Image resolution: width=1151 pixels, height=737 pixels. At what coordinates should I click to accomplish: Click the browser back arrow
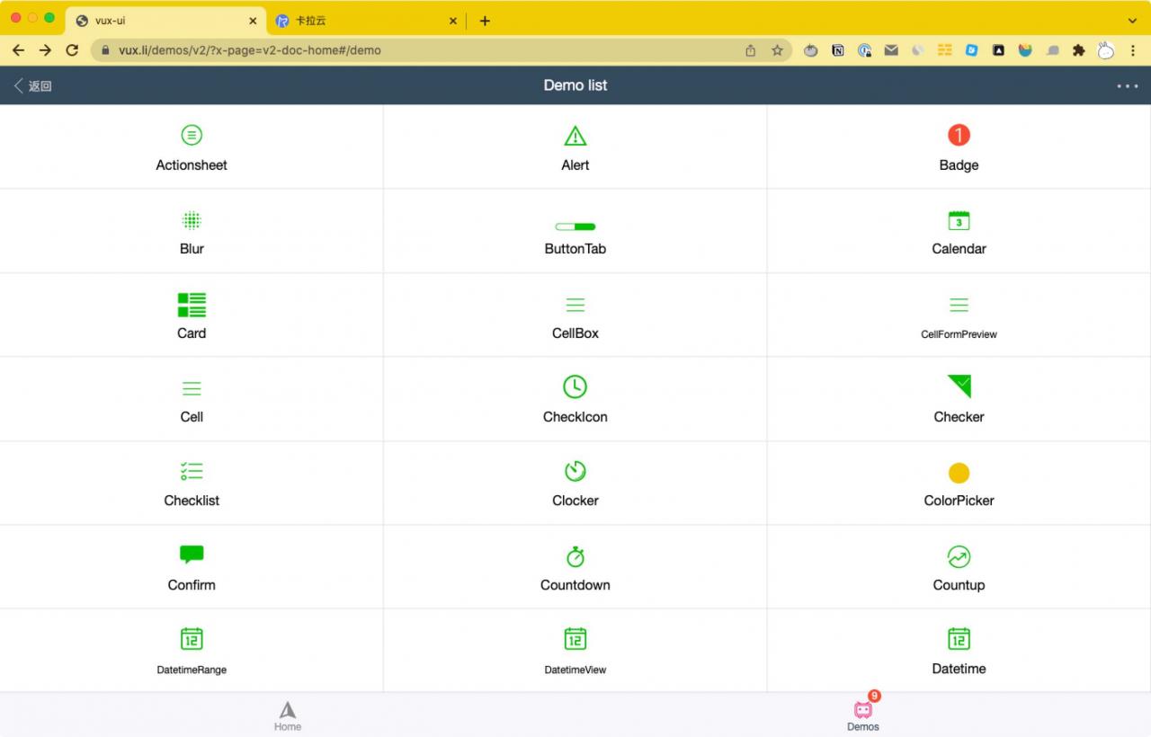coord(18,50)
